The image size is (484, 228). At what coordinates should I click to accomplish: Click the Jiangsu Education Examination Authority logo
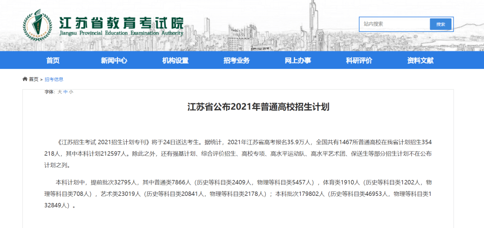tap(37, 25)
